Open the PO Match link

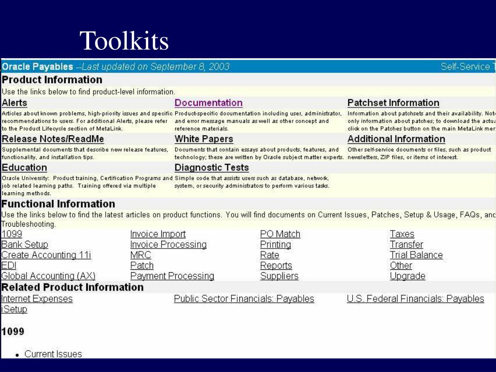pos(280,234)
